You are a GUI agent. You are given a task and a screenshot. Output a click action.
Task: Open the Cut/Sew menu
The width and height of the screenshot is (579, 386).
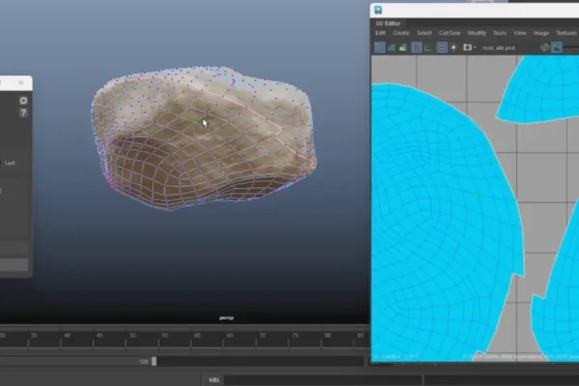[x=450, y=33]
